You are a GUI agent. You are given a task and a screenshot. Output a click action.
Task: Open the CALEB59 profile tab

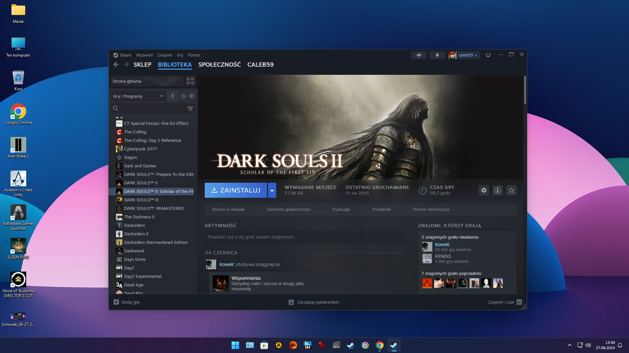click(260, 65)
